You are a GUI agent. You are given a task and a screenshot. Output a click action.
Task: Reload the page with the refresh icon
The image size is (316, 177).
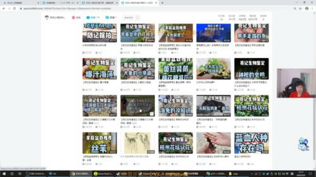pyautogui.click(x=14, y=8)
